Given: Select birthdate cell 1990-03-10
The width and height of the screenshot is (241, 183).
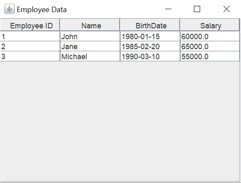Looking at the screenshot, I should coord(150,56).
